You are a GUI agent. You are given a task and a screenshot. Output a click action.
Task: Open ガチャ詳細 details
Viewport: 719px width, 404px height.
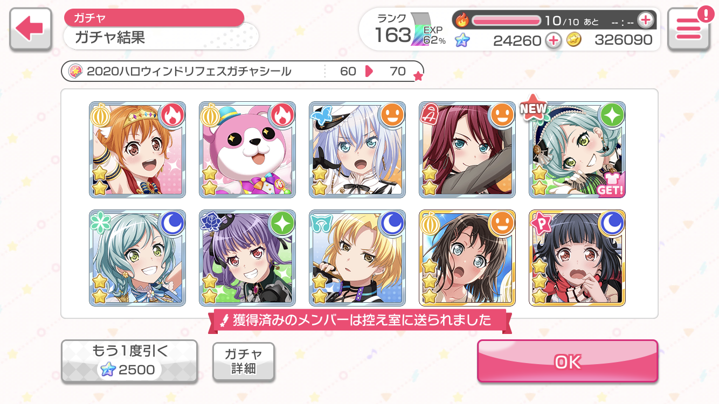[x=244, y=361]
